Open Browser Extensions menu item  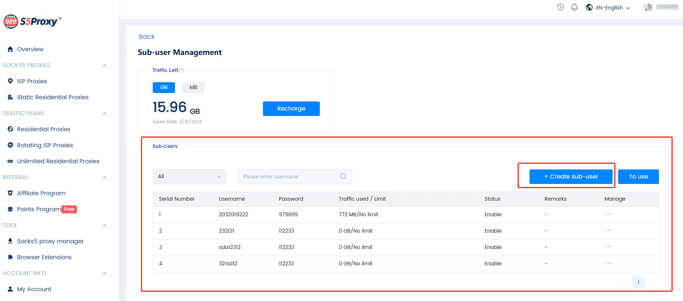coord(44,257)
